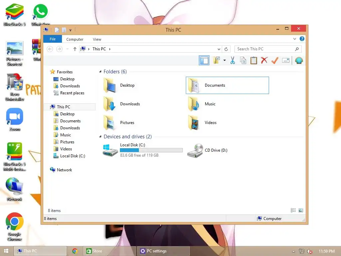This screenshot has width=341, height=256.
Task: Click the red X Delete icon
Action: pos(264,60)
